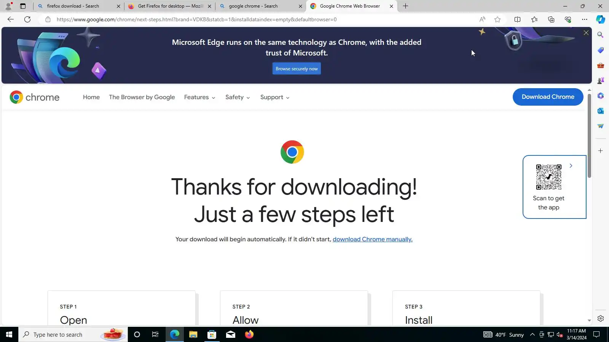The image size is (609, 342).
Task: Click the volume icon in tray
Action: pyautogui.click(x=560, y=334)
